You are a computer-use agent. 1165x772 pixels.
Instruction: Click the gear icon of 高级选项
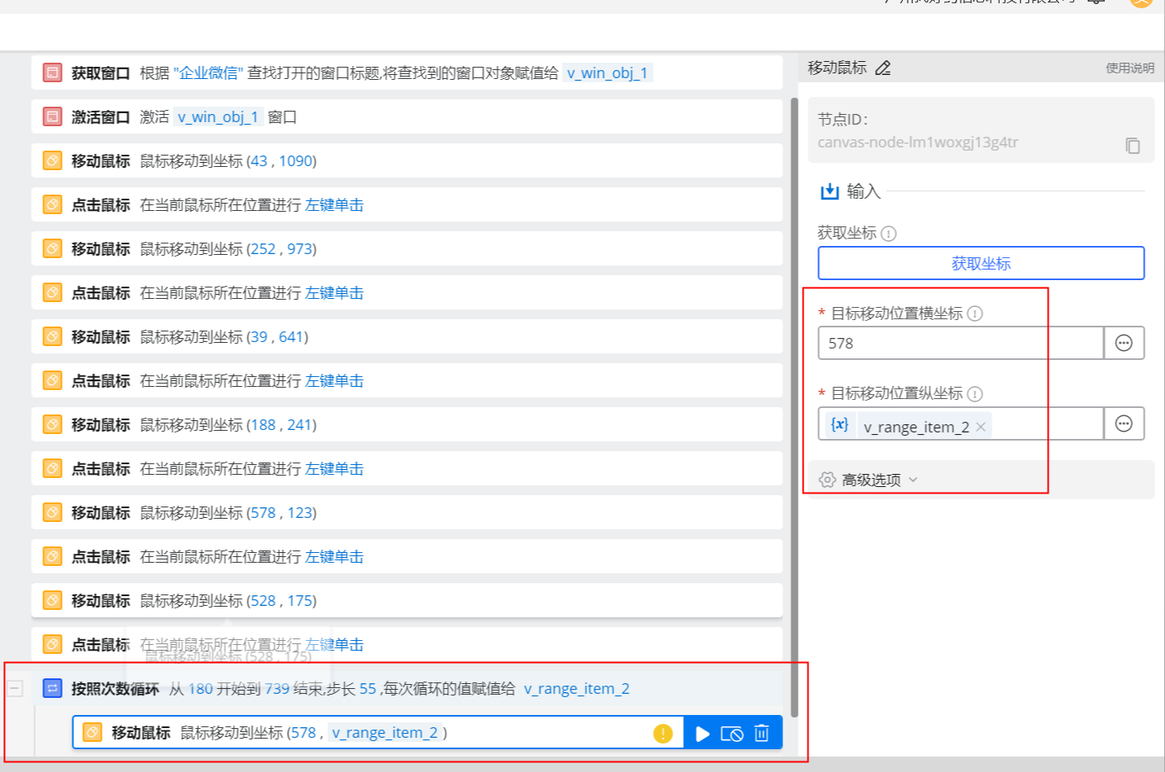[827, 480]
